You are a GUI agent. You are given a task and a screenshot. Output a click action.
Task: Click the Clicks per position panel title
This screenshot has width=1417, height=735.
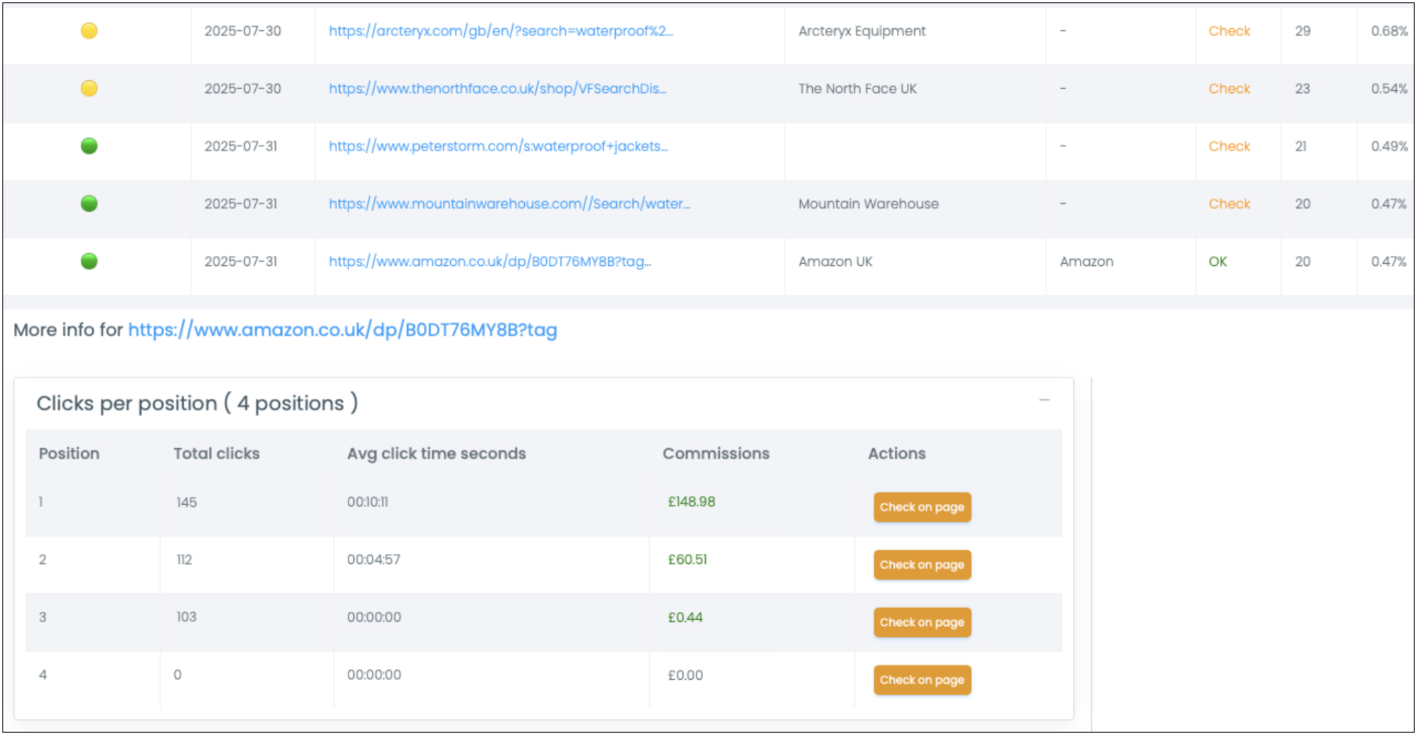(x=197, y=403)
